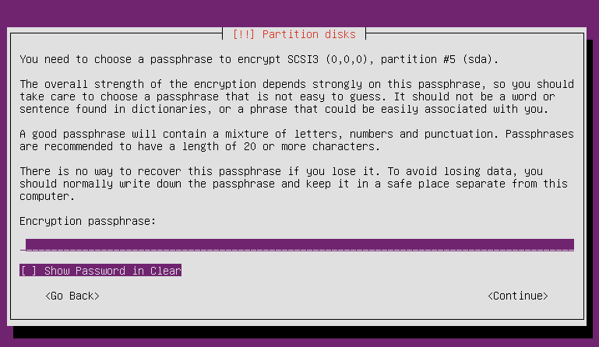The image size is (599, 347).
Task: Click the Encryption passphrase input field
Action: coord(297,245)
